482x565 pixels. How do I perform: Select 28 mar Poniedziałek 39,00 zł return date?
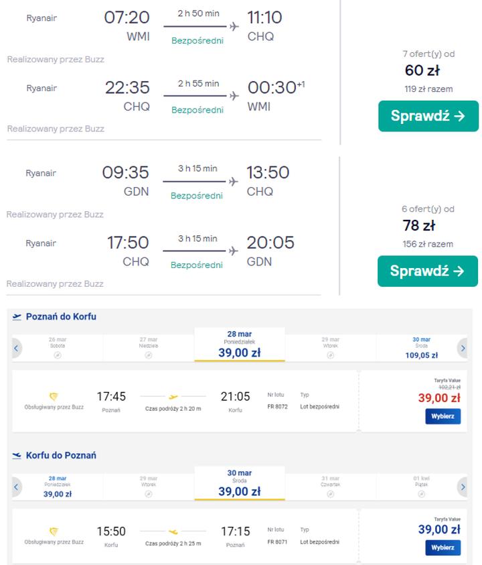coord(57,487)
